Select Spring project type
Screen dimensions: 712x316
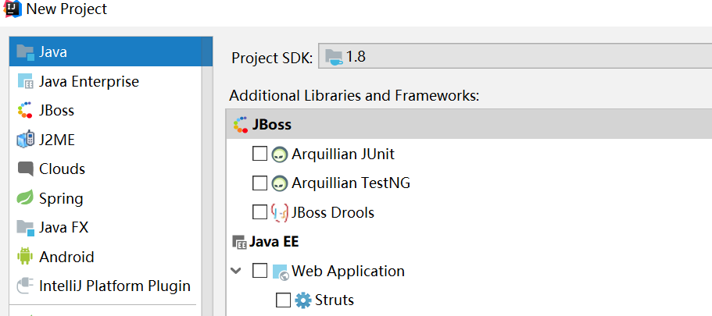pyautogui.click(x=106, y=198)
